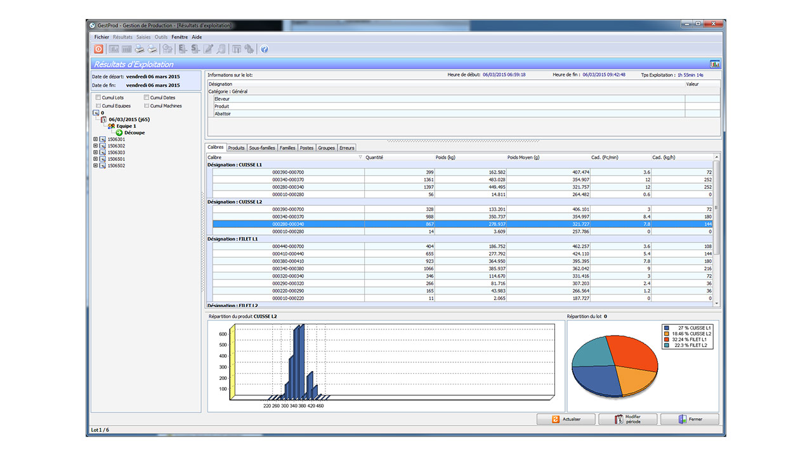The width and height of the screenshot is (812, 456).
Task: Click the pencil edit toolbar icon
Action: (208, 49)
